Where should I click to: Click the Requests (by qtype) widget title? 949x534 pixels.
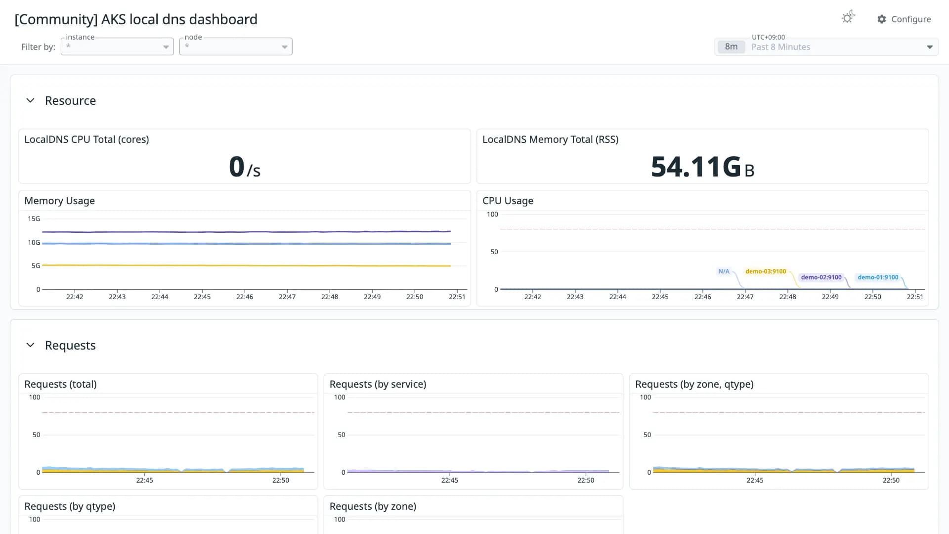(70, 506)
